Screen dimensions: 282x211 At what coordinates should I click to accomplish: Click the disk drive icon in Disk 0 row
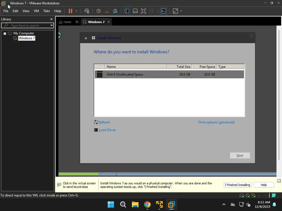coord(100,74)
